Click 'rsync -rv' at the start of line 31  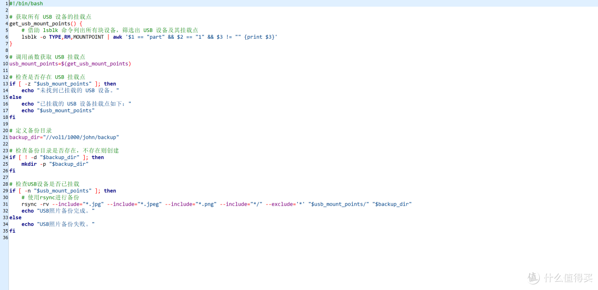tap(35, 204)
